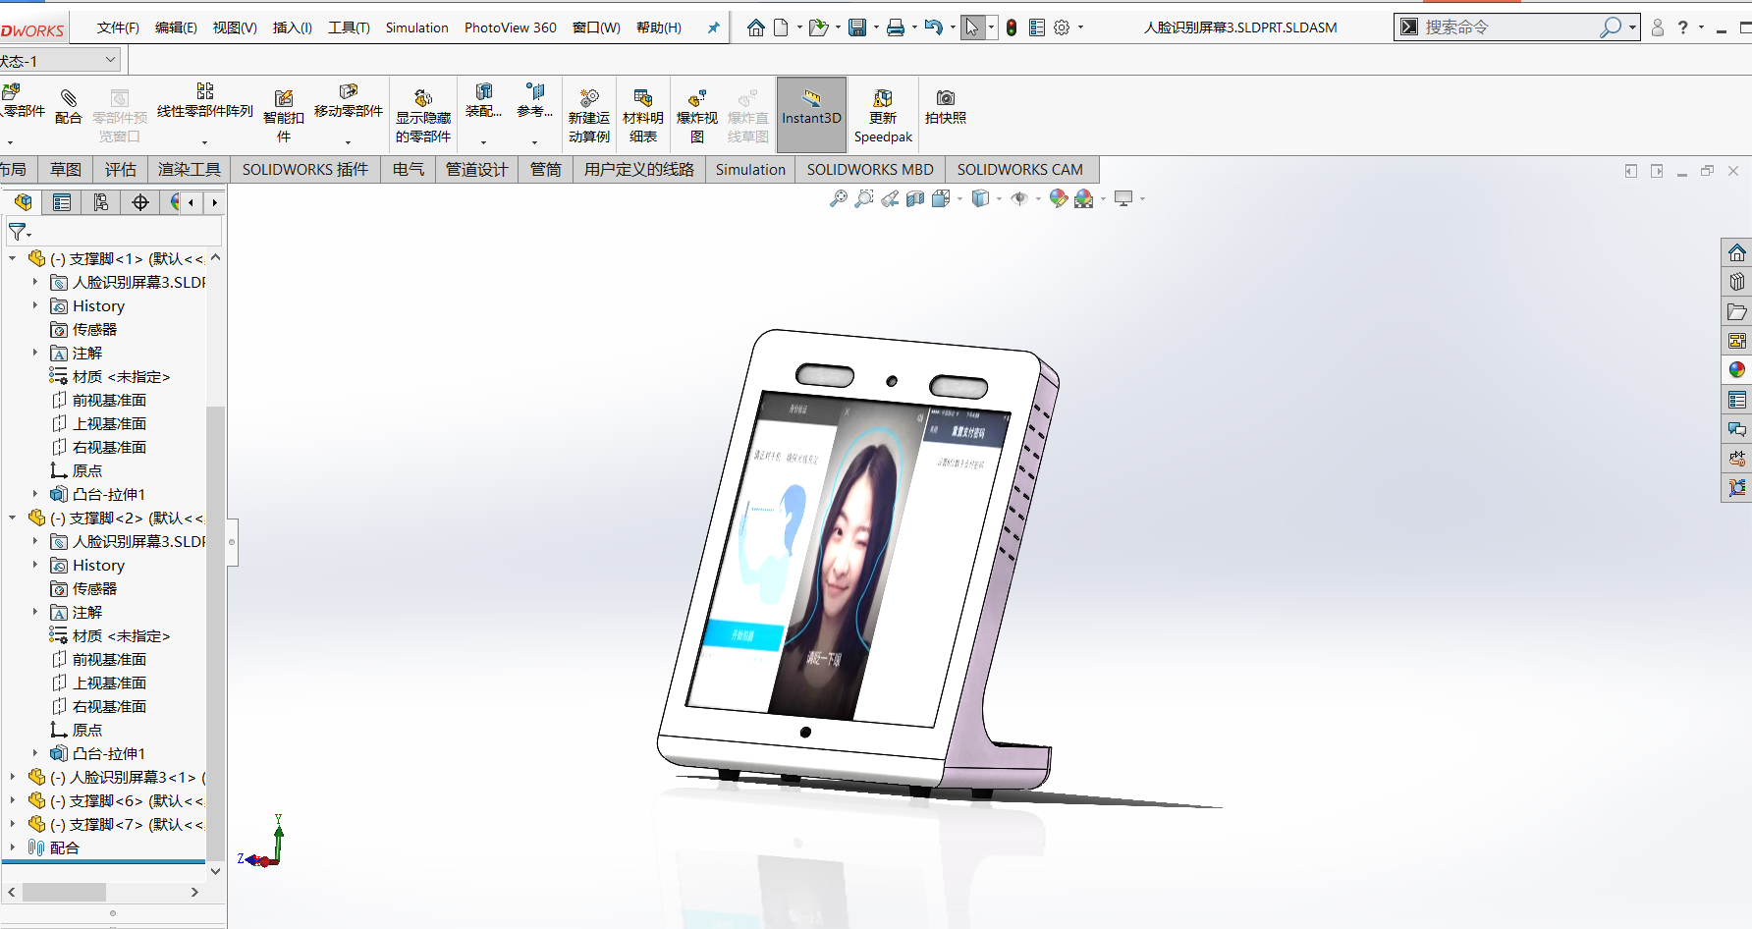The width and height of the screenshot is (1752, 929).
Task: Click the 配合 mate paperclip icon
Action: [x=69, y=98]
